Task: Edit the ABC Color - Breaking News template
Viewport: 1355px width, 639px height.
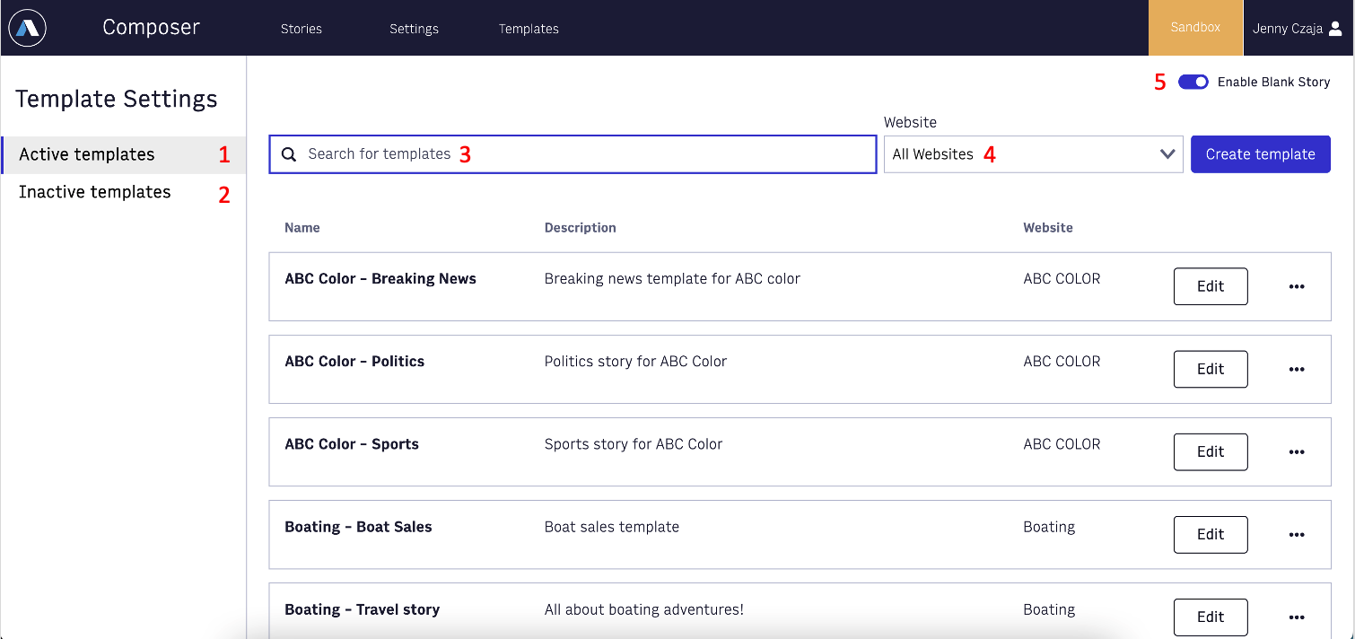Action: (x=1211, y=286)
